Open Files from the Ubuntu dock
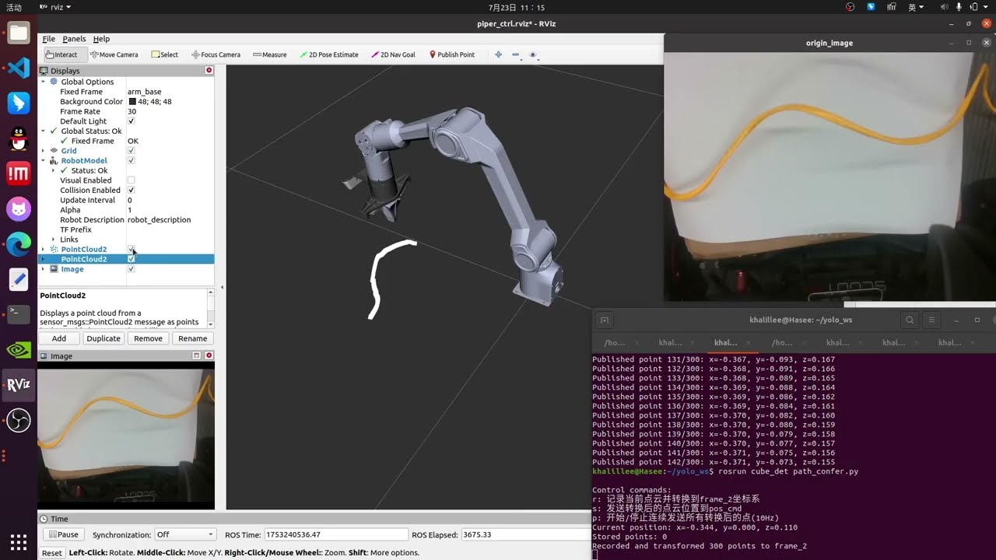 coord(19,33)
